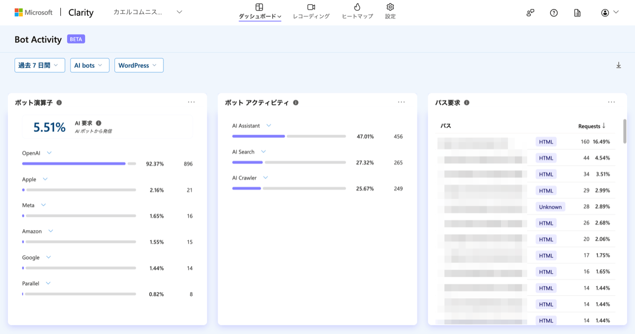The image size is (635, 334).
Task: Select the Unknown label in パス要求
Action: pos(549,206)
